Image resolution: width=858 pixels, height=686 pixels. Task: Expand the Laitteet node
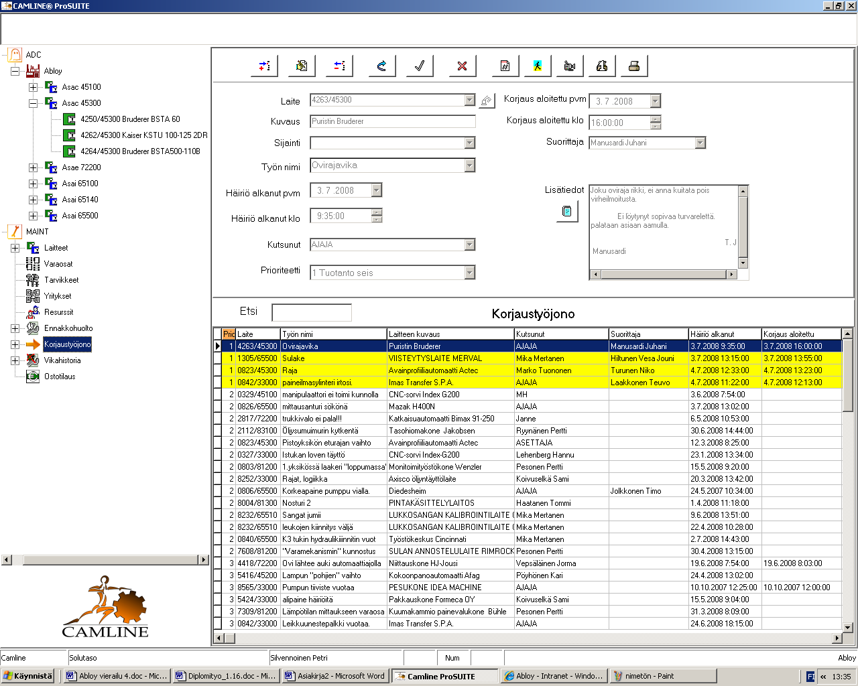[15, 248]
